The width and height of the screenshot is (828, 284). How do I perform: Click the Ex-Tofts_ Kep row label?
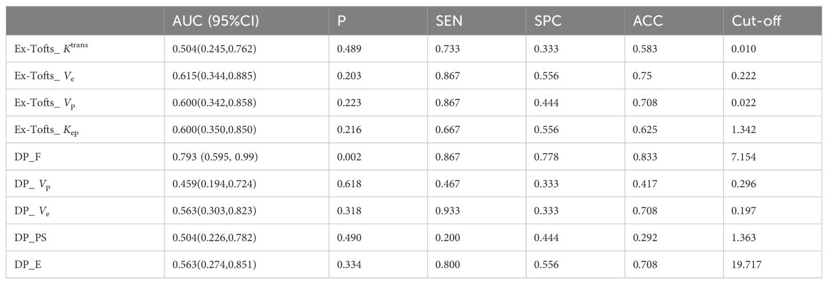coord(47,130)
